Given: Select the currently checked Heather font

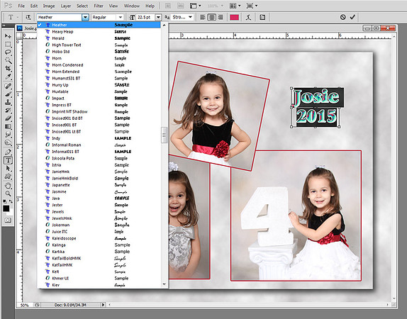Looking at the screenshot, I should click(99, 25).
